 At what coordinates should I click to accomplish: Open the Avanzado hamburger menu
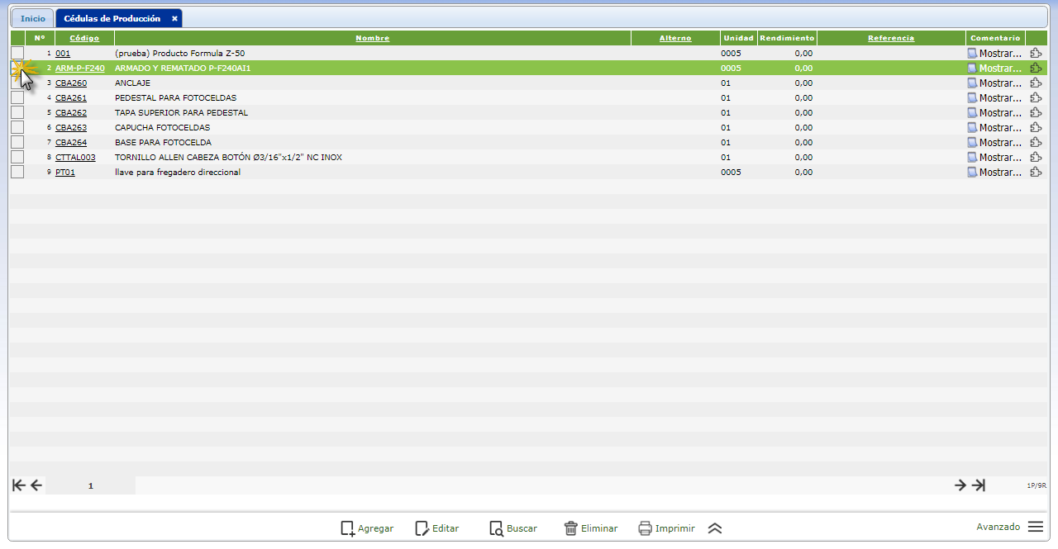[x=1036, y=527]
